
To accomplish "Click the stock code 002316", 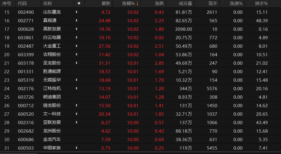I will (x=26, y=123).
